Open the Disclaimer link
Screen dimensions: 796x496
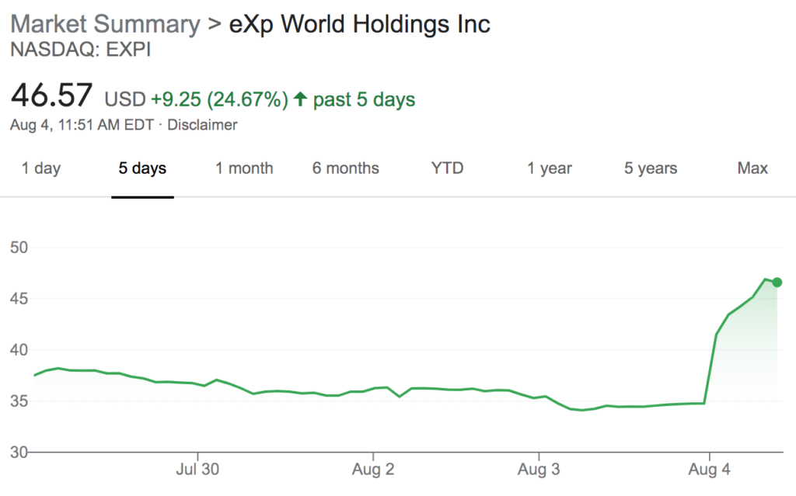pyautogui.click(x=202, y=125)
